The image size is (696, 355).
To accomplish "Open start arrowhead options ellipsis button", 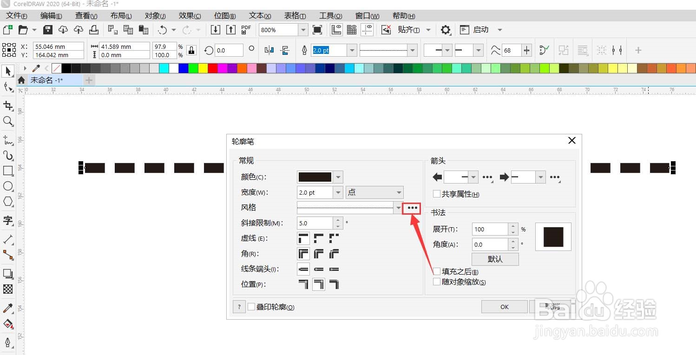I will (488, 177).
